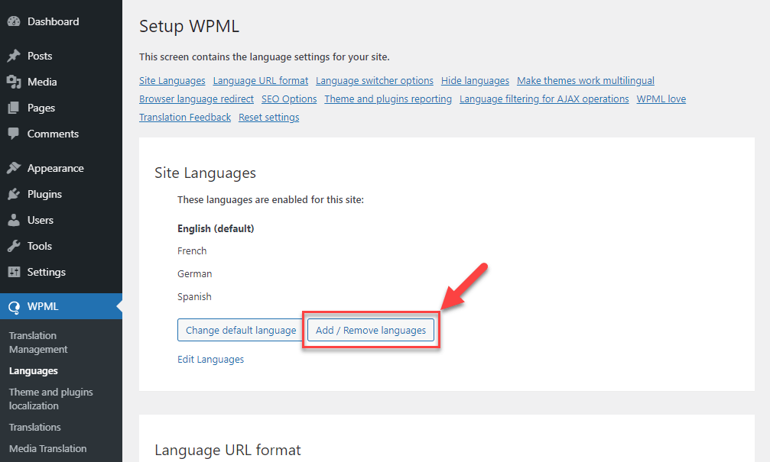Click the WPML logo icon
The width and height of the screenshot is (770, 462).
[x=14, y=307]
